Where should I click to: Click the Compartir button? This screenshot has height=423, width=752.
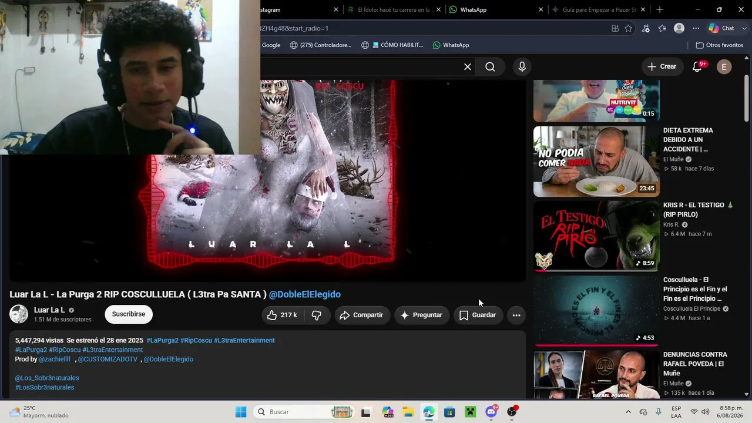pos(362,315)
